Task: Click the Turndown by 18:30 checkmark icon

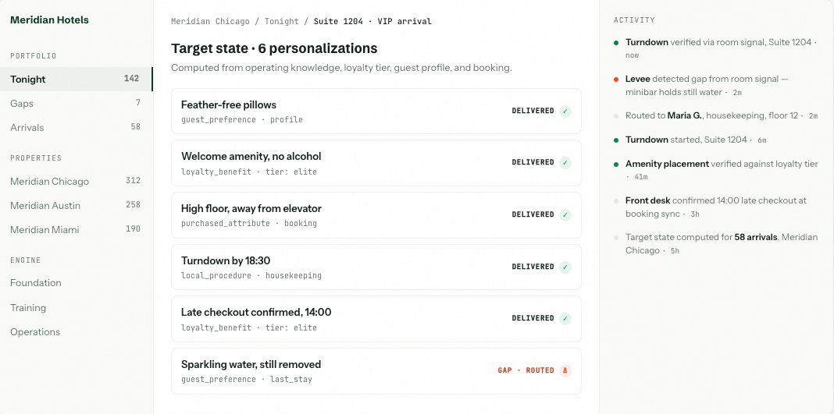Action: pos(565,267)
